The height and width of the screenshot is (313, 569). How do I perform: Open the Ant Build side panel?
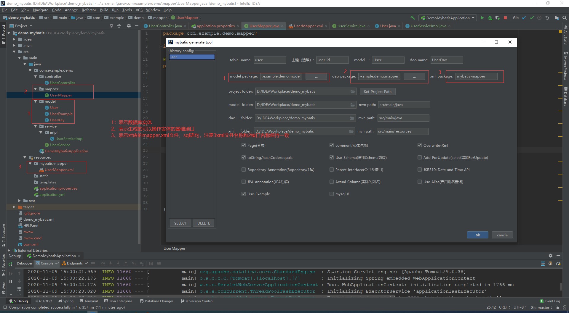coord(565,35)
